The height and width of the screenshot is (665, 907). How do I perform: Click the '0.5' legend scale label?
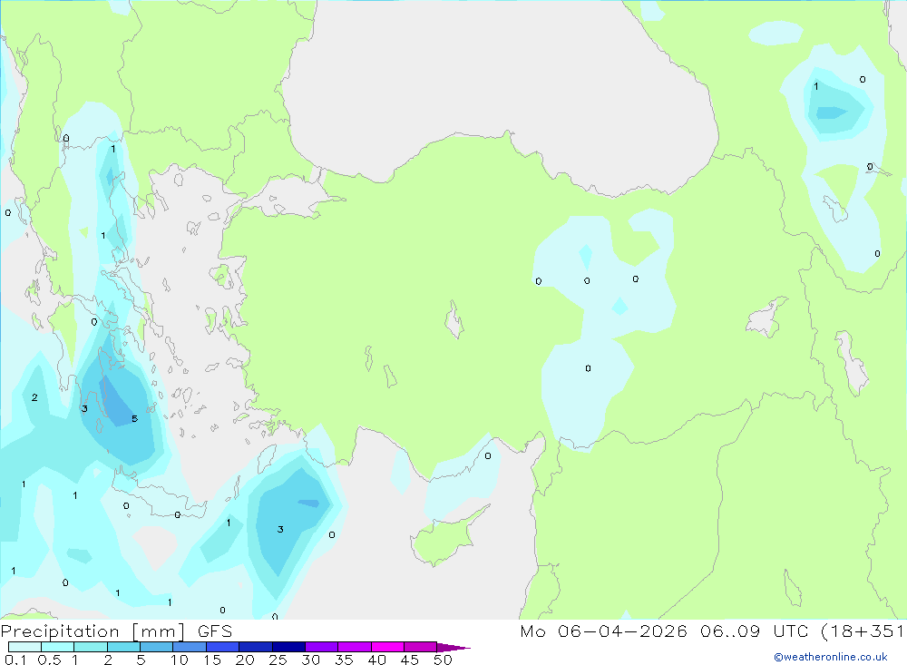[49, 660]
